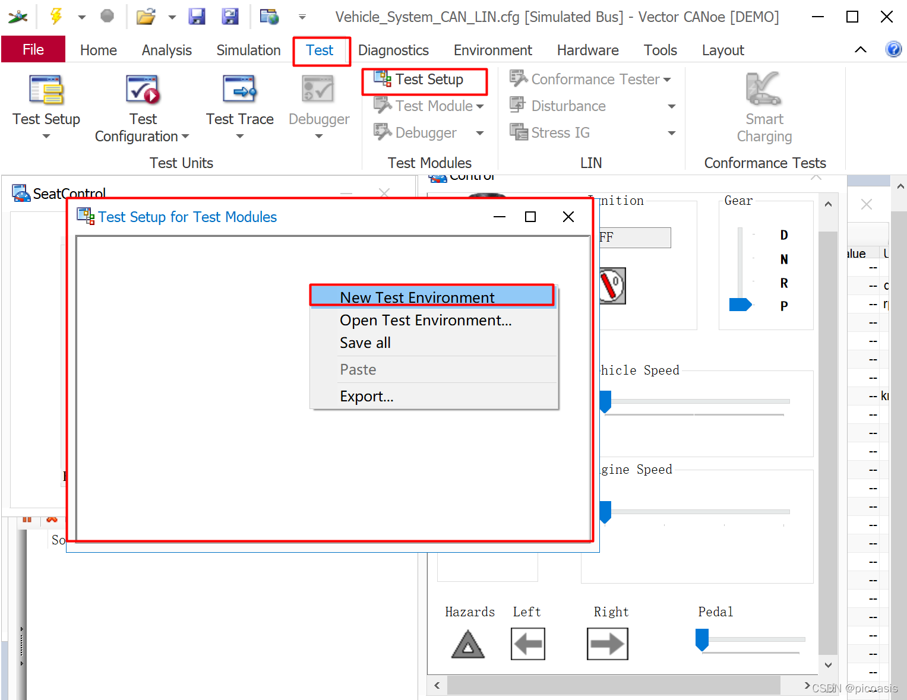This screenshot has width=907, height=700.
Task: Open the Environment ribbon tab
Action: pyautogui.click(x=493, y=50)
